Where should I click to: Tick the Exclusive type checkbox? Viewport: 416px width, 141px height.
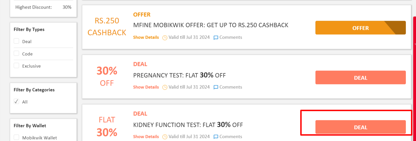[17, 66]
